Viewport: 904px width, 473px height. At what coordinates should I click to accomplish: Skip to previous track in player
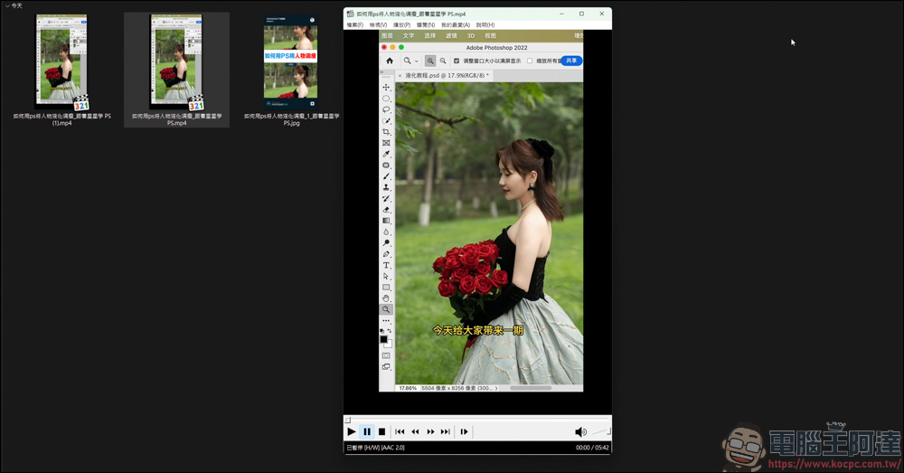pyautogui.click(x=400, y=432)
